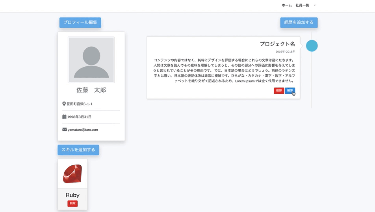This screenshot has height=212, width=375.
Task: Delete the project with the red 削除 button
Action: 279,91
